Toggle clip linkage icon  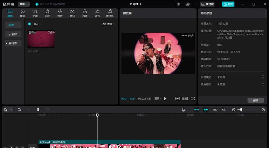tap(215, 110)
